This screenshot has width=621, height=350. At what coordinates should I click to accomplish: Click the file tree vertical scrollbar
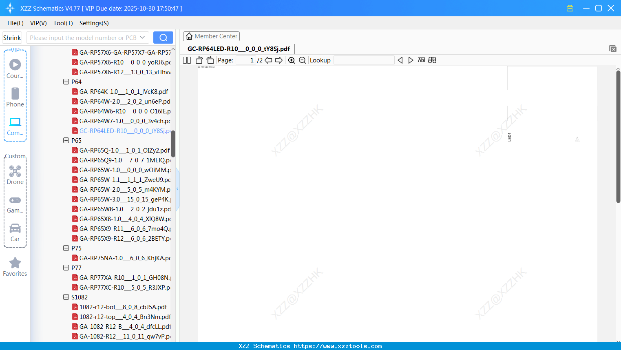[173, 144]
